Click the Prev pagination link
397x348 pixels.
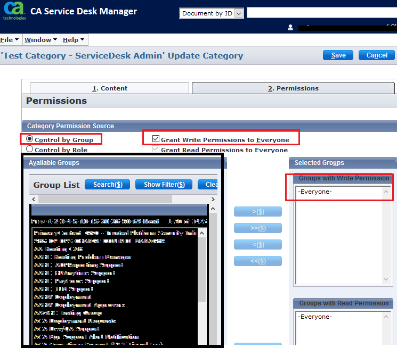(38, 221)
